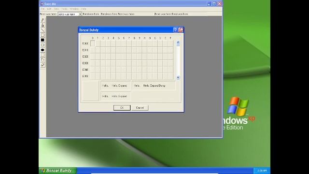Click the taskbar clock showing 2:38 AM
Viewport: 309px width, 174px height.
pos(262,171)
